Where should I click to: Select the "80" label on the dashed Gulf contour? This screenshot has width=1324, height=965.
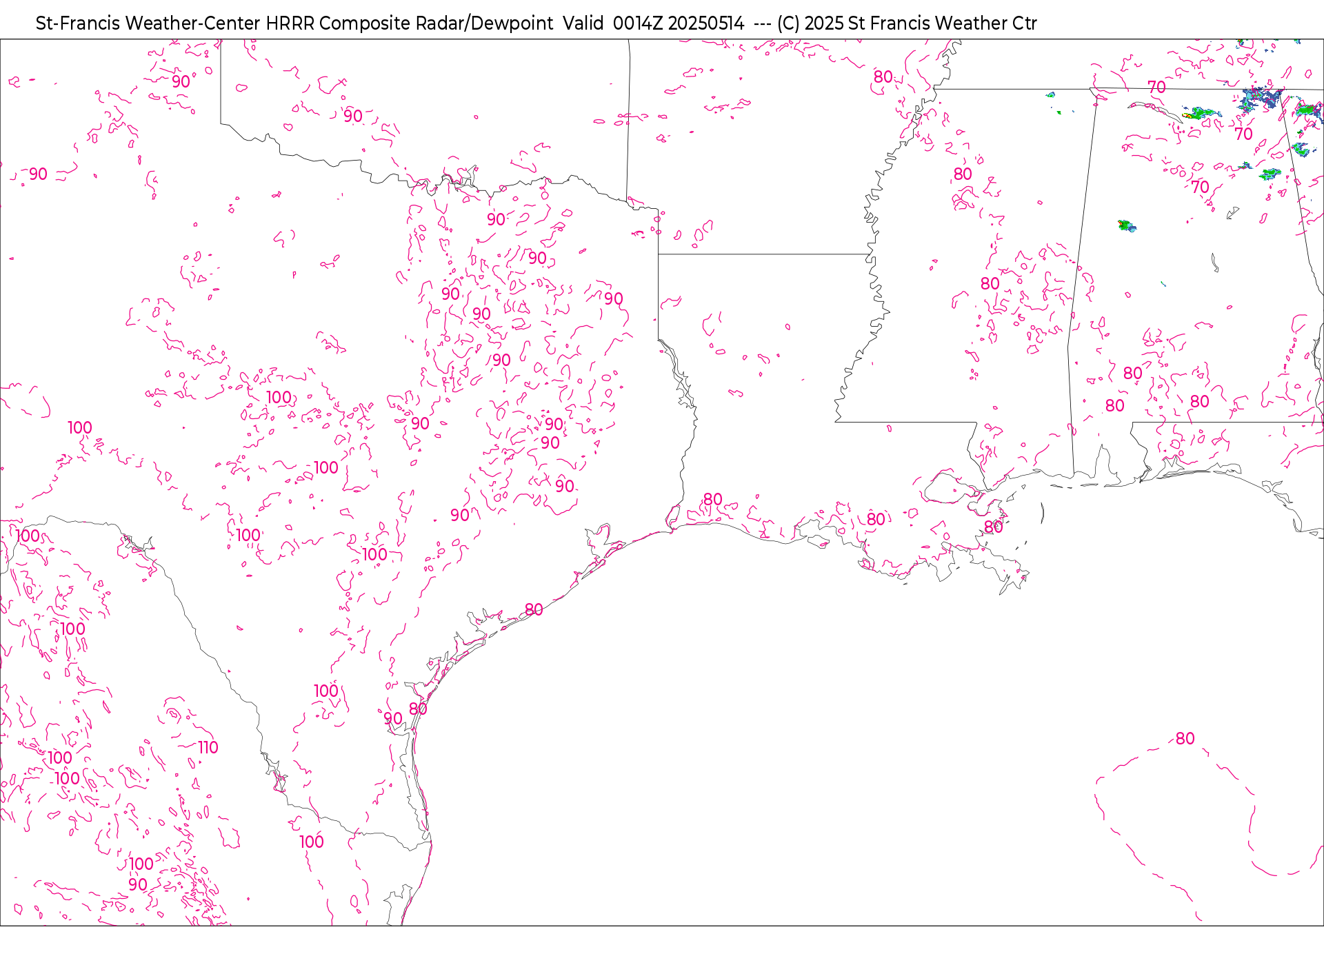pyautogui.click(x=1185, y=739)
